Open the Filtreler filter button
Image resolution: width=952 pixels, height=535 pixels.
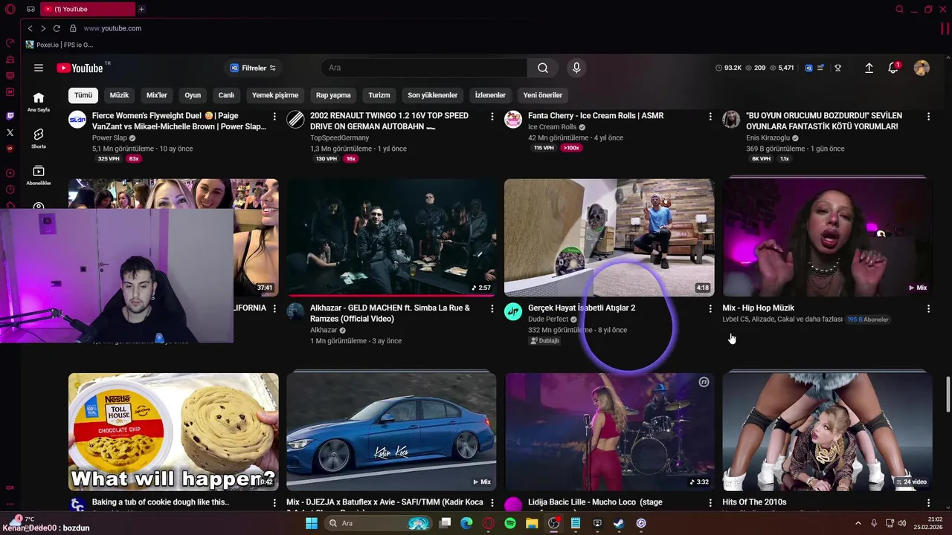[x=253, y=68]
